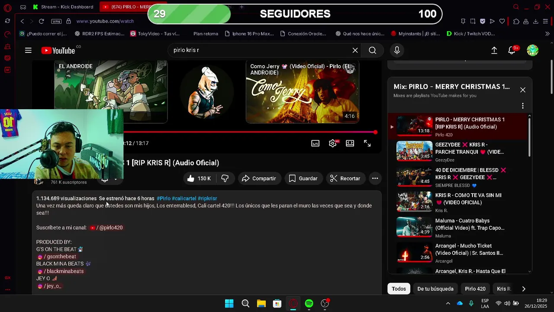Open the RDR2 FPS Estimac... bookmark
Image resolution: width=554 pixels, height=312 pixels.
point(100,33)
